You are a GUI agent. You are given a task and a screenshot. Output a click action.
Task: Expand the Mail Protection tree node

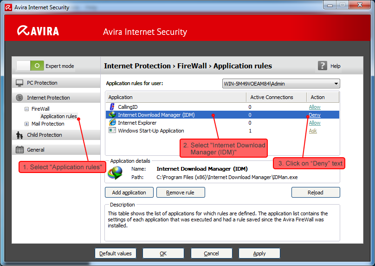tap(27, 124)
